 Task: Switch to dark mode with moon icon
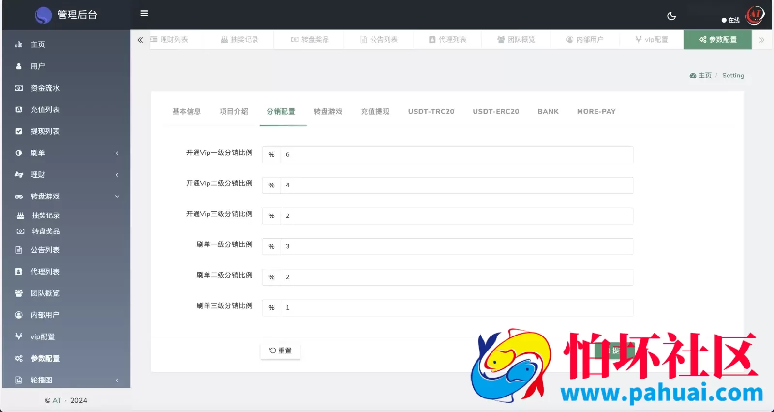[x=671, y=16]
